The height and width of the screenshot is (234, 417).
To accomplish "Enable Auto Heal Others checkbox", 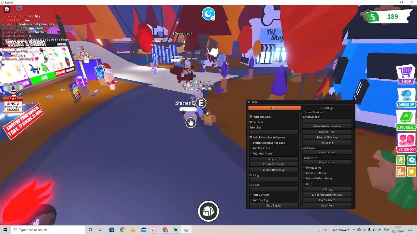I will pyautogui.click(x=251, y=153).
